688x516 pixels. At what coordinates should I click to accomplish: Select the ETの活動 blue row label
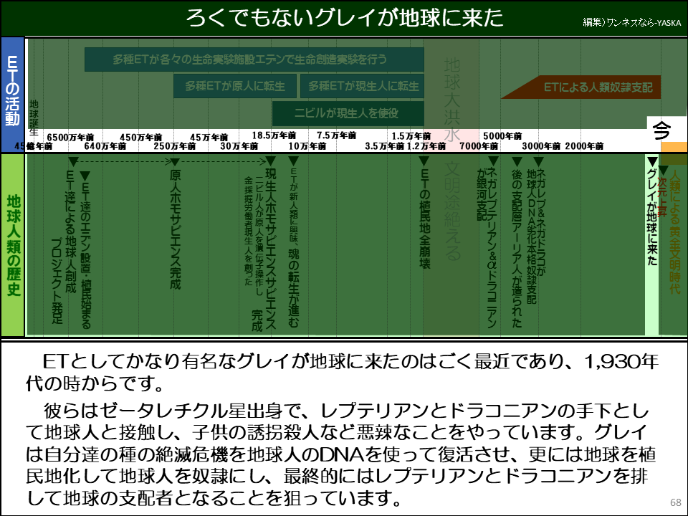[x=12, y=92]
